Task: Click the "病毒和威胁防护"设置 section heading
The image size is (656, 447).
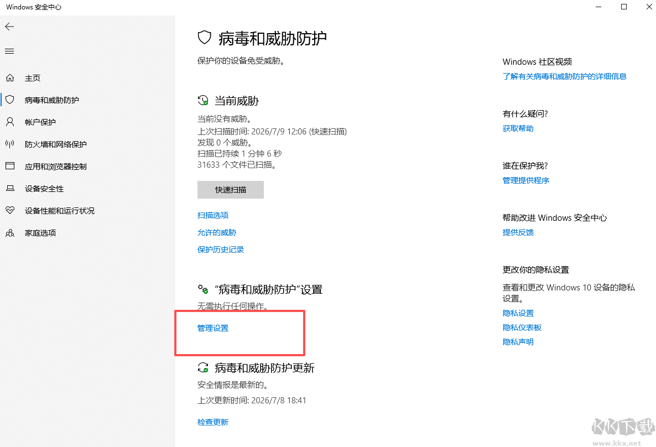Action: pyautogui.click(x=269, y=289)
